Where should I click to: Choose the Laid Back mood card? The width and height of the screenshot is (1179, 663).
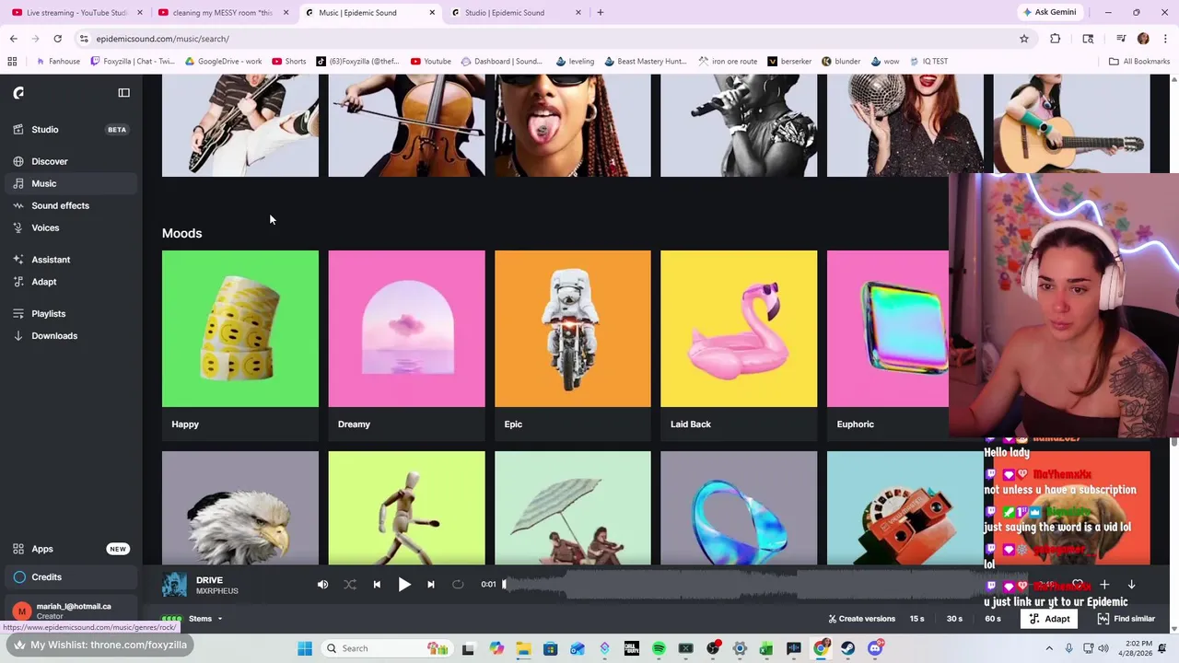[x=739, y=345]
